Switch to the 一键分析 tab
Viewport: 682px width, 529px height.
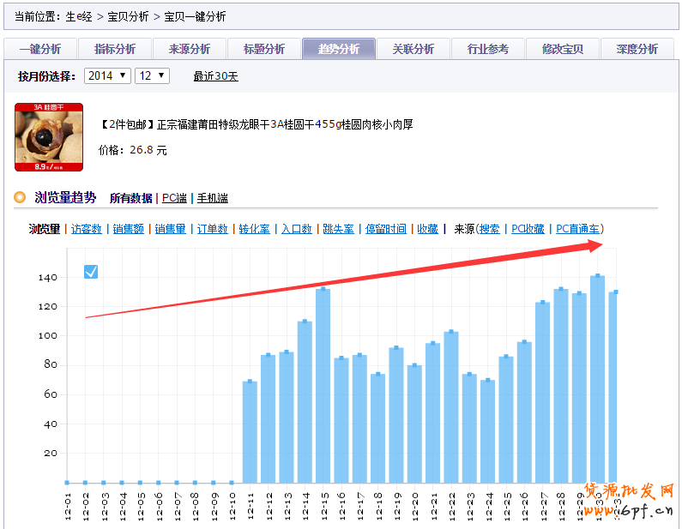coord(39,49)
